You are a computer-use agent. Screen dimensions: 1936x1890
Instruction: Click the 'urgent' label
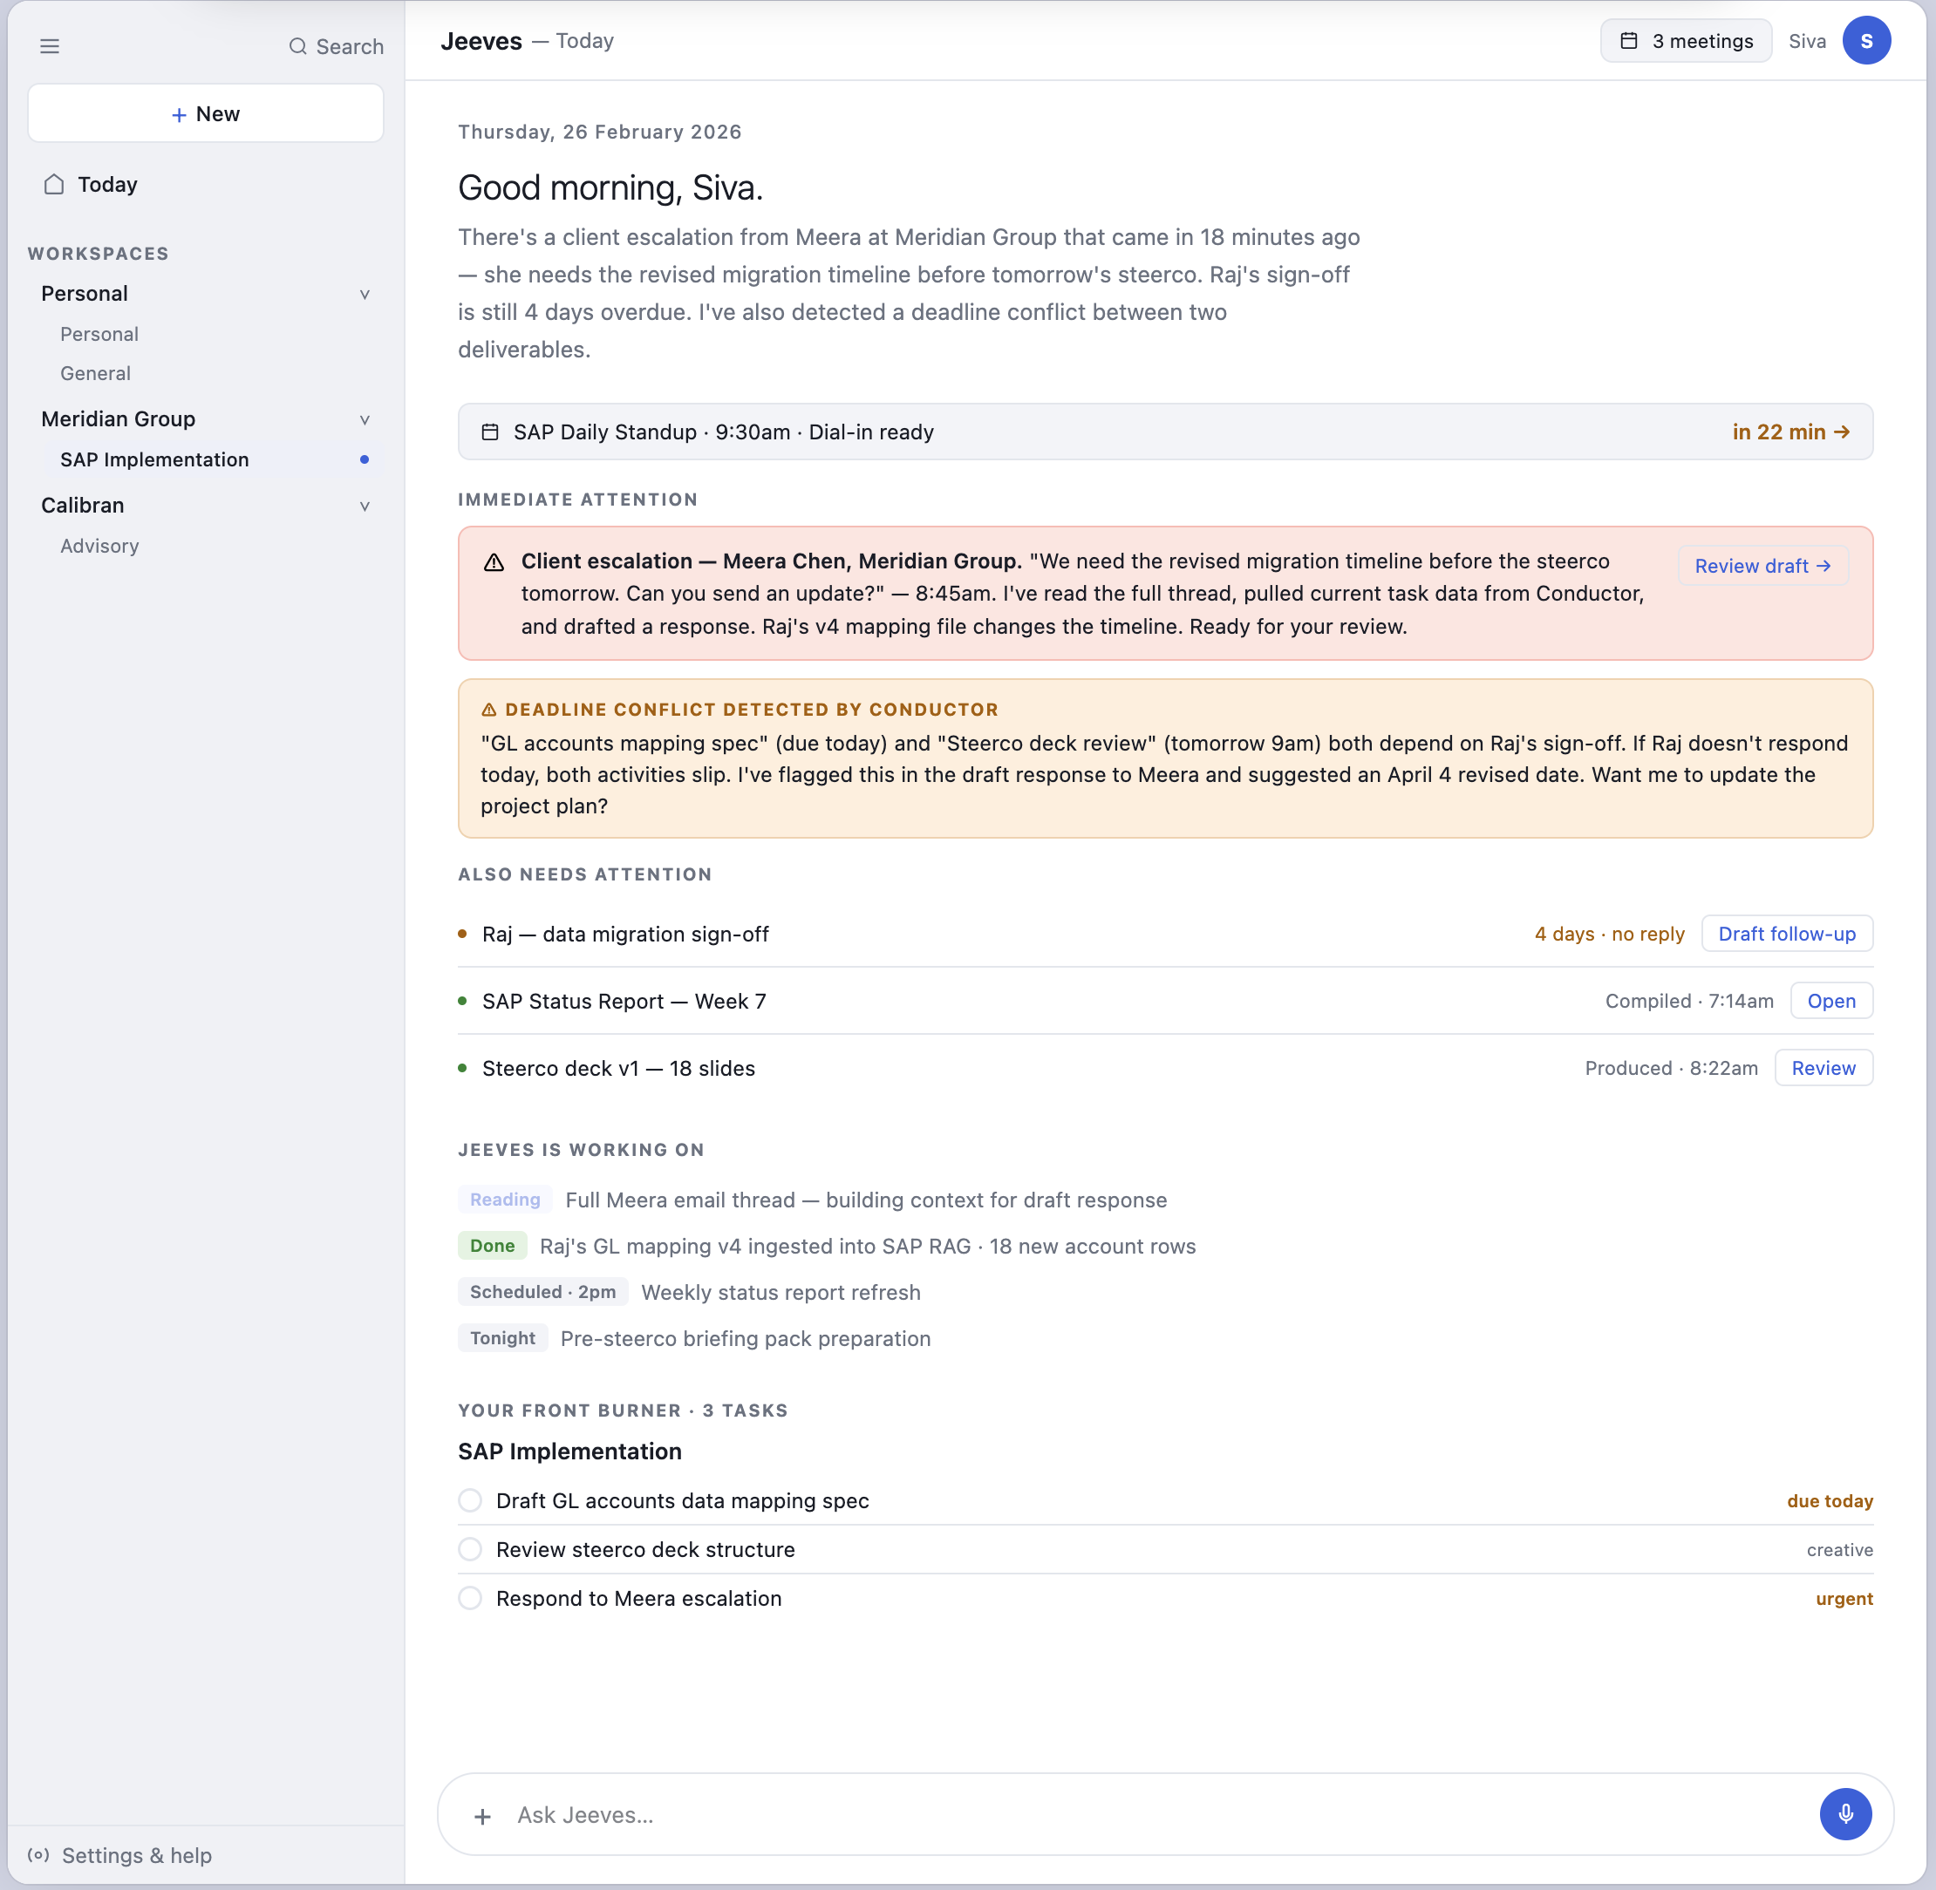click(1844, 1598)
